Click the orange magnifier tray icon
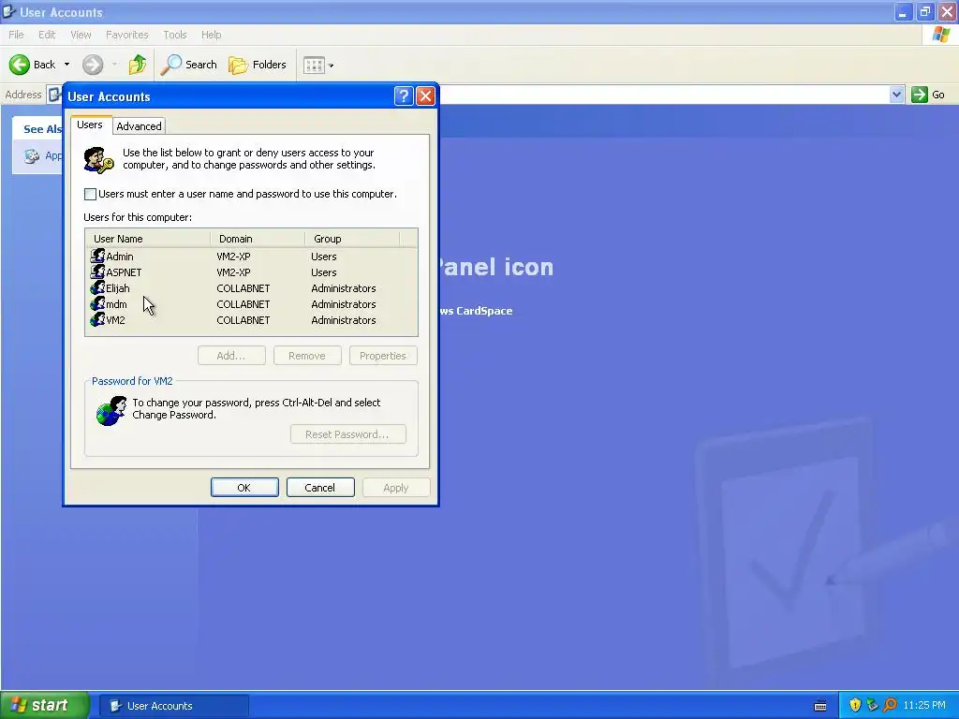 coord(890,705)
